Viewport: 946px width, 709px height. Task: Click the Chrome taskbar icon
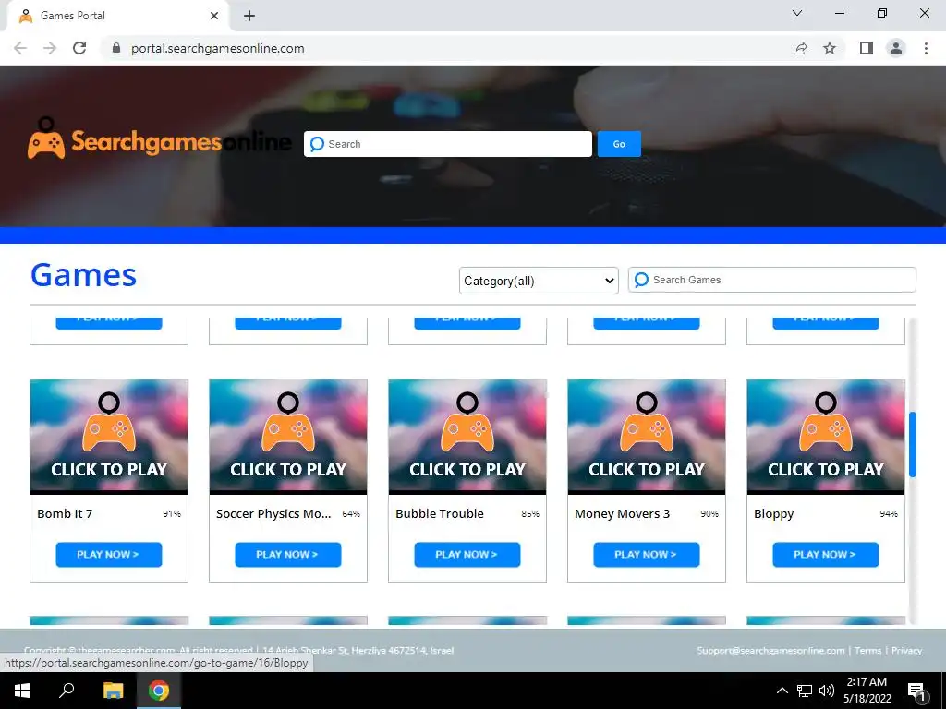159,691
